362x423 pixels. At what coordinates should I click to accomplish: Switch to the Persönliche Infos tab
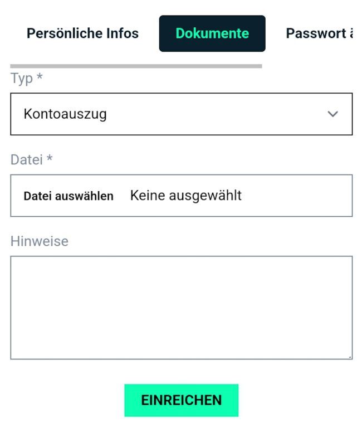tap(82, 33)
